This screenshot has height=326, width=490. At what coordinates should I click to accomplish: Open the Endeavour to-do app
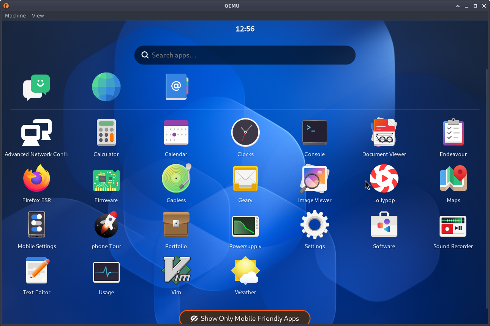point(453,132)
